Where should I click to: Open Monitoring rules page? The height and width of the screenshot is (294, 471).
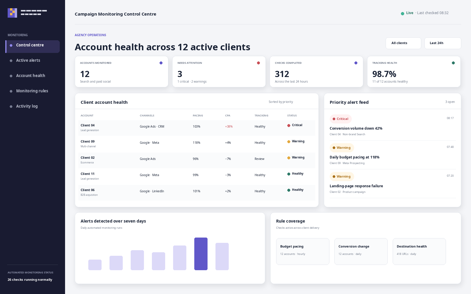[x=33, y=91]
